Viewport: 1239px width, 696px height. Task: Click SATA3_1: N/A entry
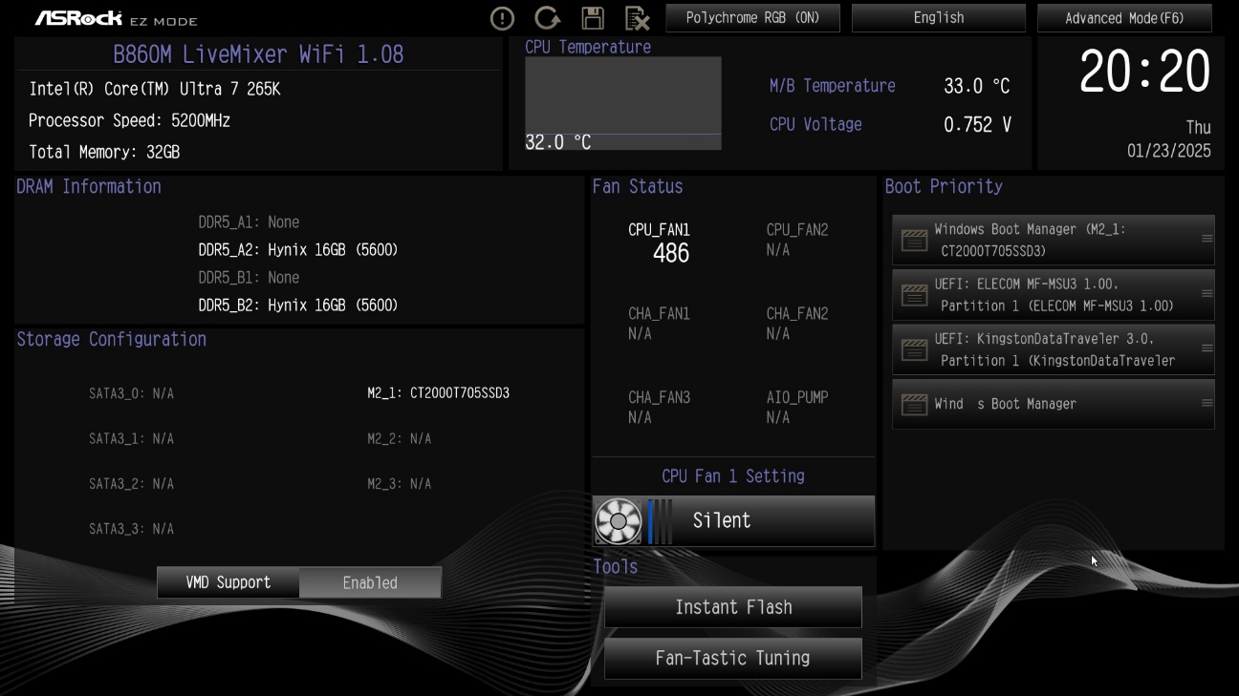point(131,438)
